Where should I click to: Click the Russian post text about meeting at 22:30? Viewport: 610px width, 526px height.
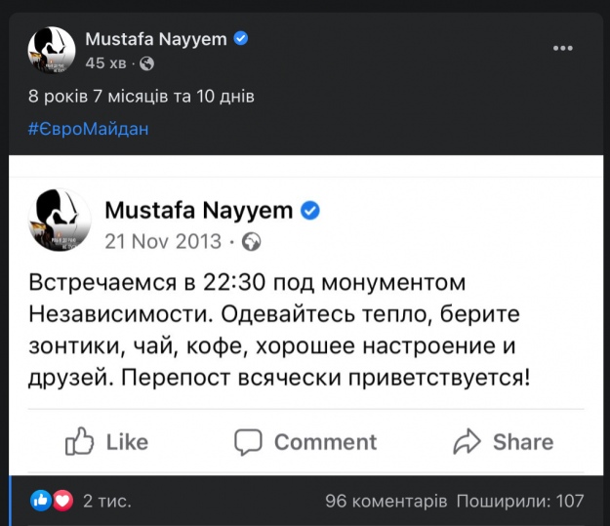278,329
